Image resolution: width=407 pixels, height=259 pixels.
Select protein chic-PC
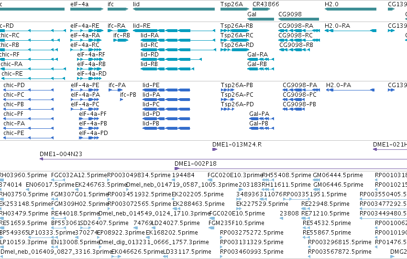pyautogui.click(x=29, y=100)
